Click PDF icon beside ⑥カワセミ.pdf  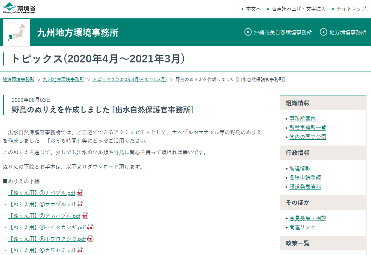click(80, 250)
